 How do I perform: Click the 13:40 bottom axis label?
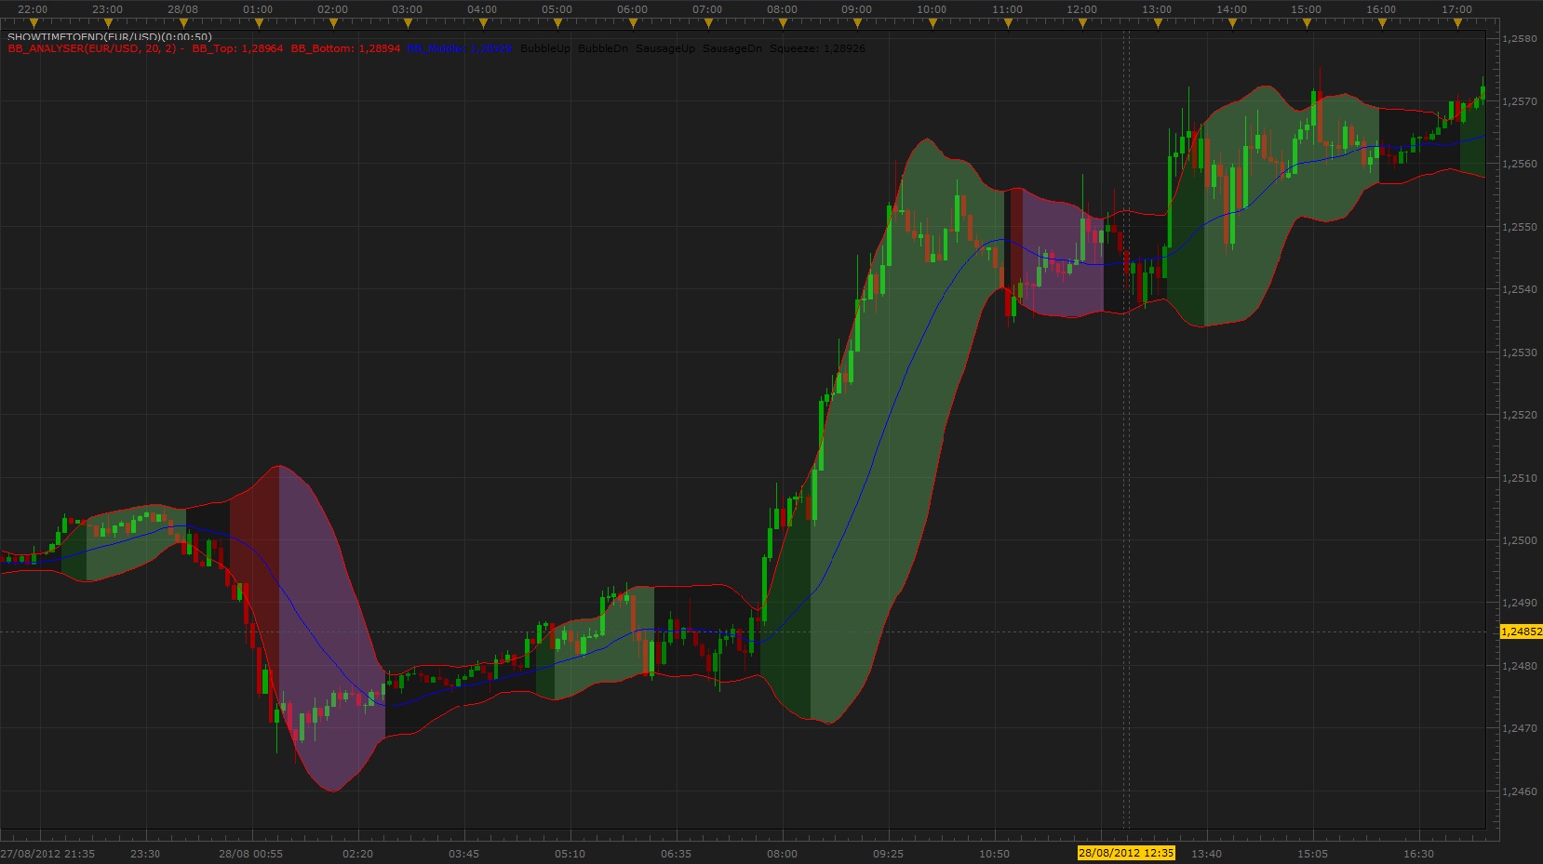[1206, 853]
